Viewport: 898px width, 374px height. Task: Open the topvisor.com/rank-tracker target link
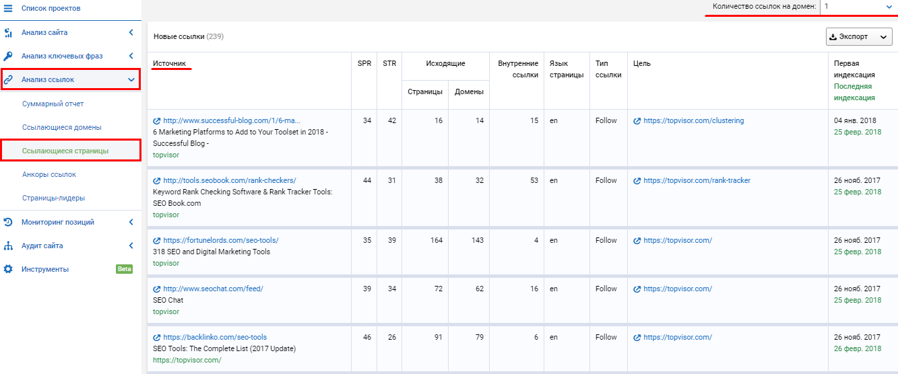click(697, 181)
